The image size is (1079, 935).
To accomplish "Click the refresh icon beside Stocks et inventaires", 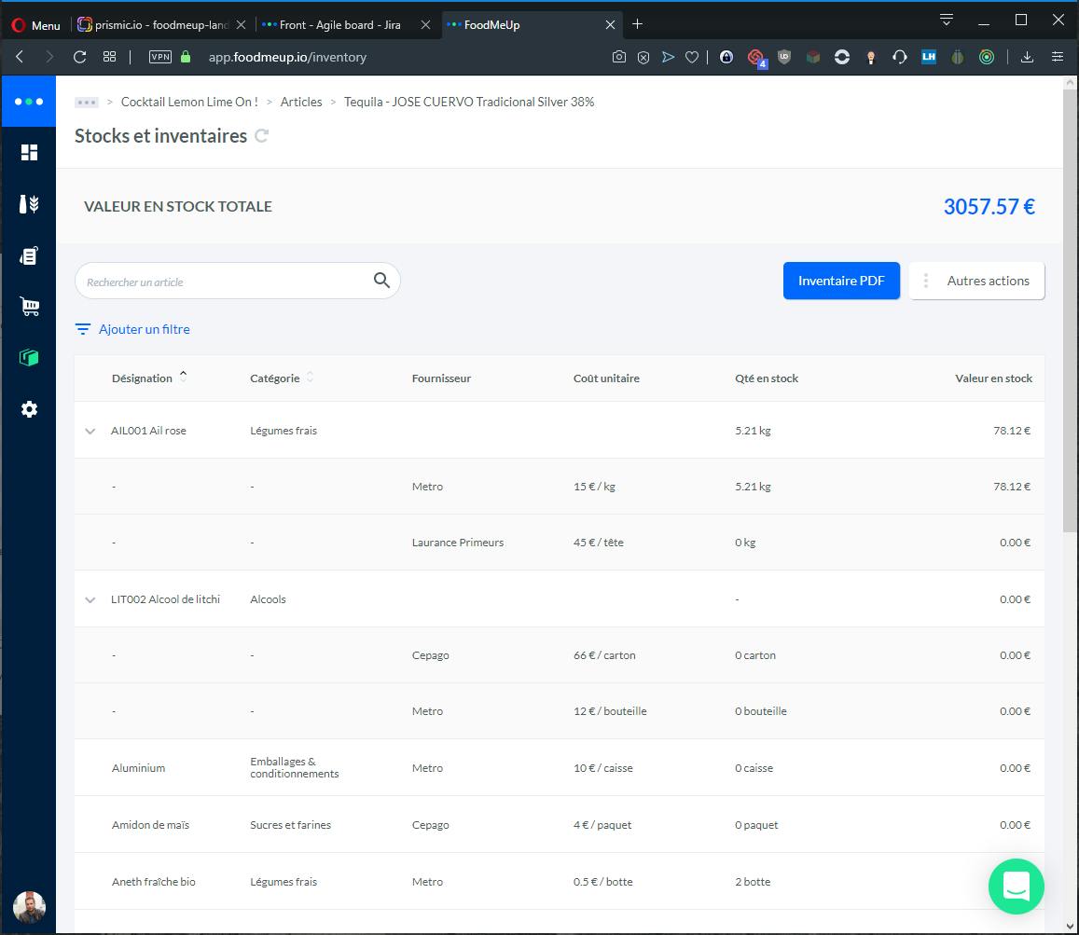I will click(262, 136).
